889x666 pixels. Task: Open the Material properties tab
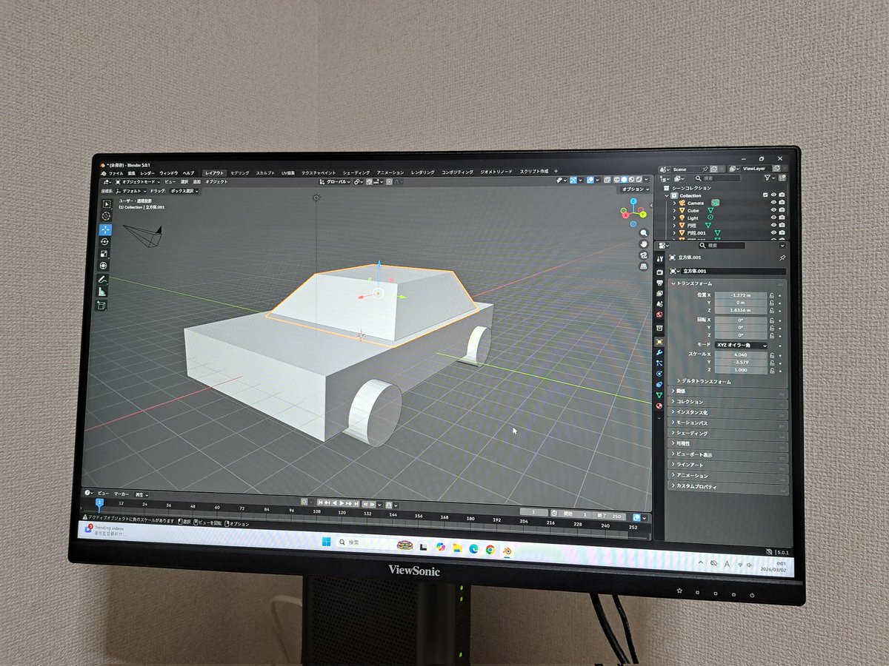[x=659, y=406]
